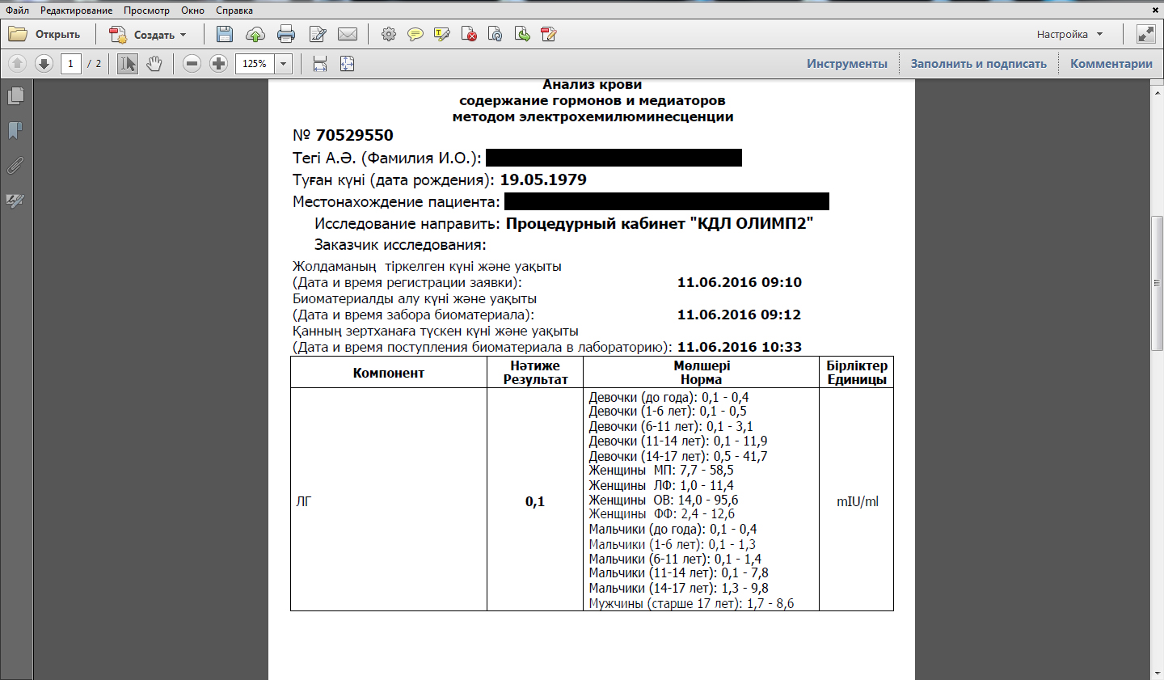Click the current page number field
The image size is (1164, 680).
[x=70, y=64]
